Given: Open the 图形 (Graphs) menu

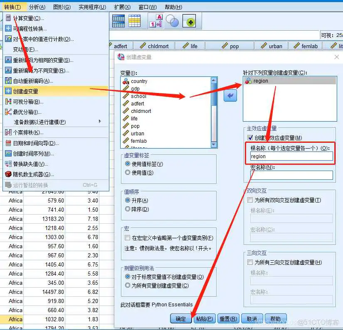Looking at the screenshot, I should [x=62, y=7].
